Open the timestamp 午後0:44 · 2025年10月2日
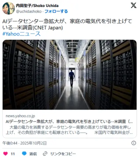Screen dimensions: 140x157 pos(24,143)
